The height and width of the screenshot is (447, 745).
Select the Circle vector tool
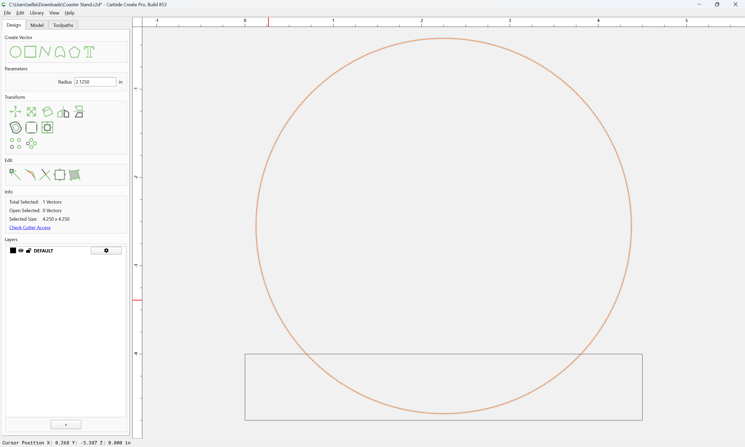click(15, 52)
